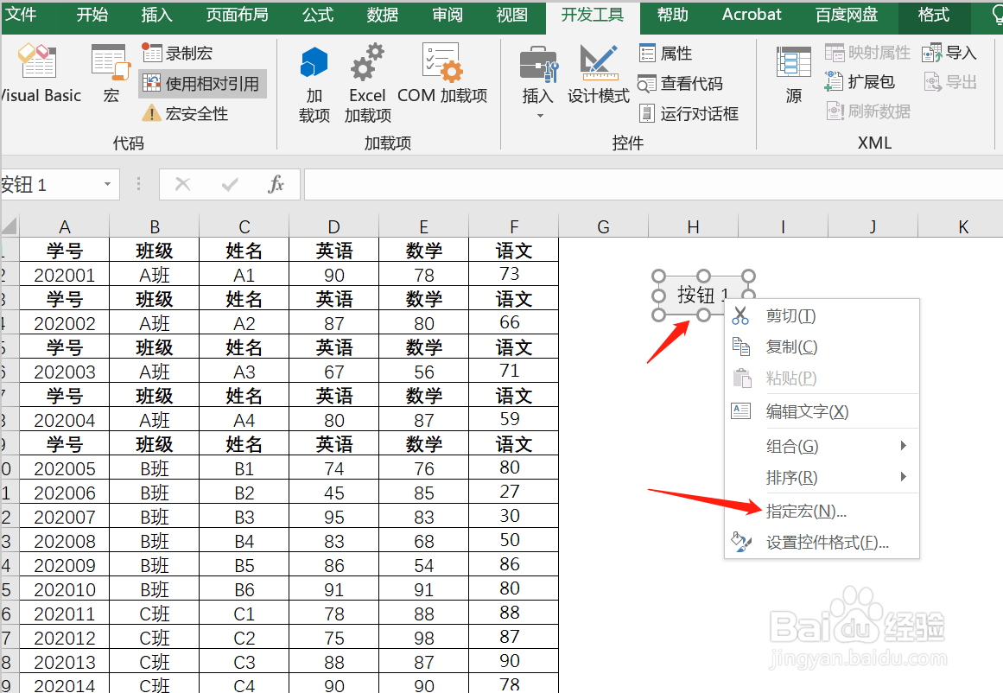
Task: Click the 202012 student ID cell
Action: (65, 638)
